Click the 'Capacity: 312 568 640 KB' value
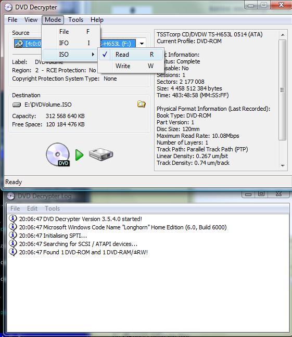The image size is (292, 337). tap(65, 116)
